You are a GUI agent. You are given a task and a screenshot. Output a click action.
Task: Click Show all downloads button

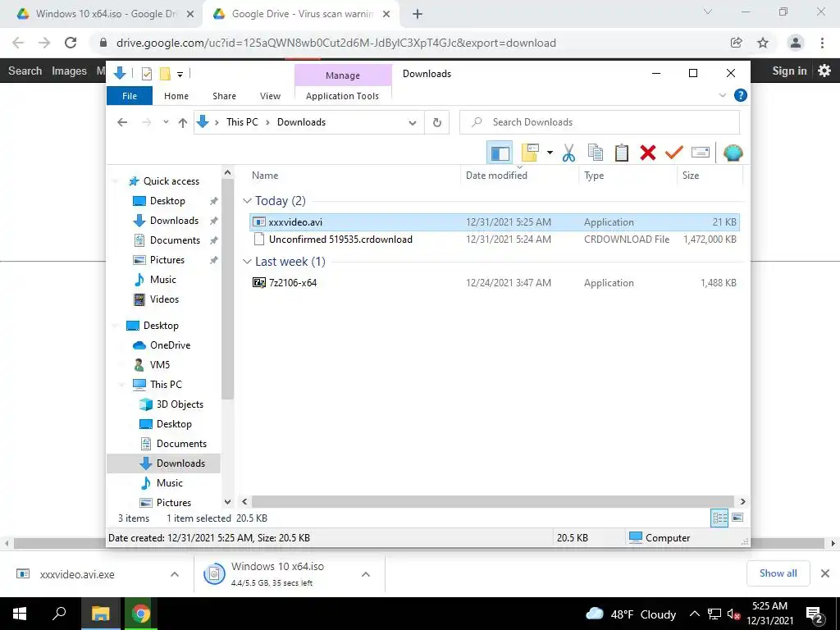click(x=778, y=573)
